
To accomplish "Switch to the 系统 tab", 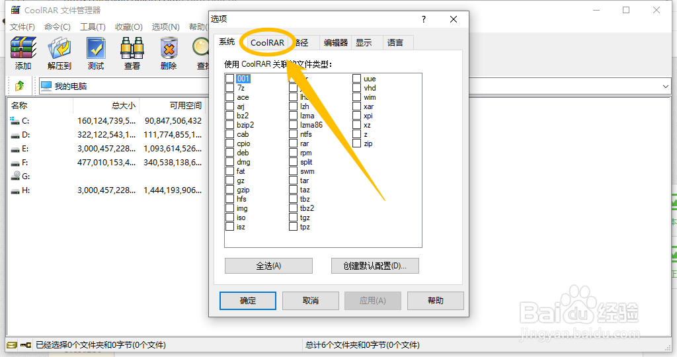I will [x=227, y=42].
